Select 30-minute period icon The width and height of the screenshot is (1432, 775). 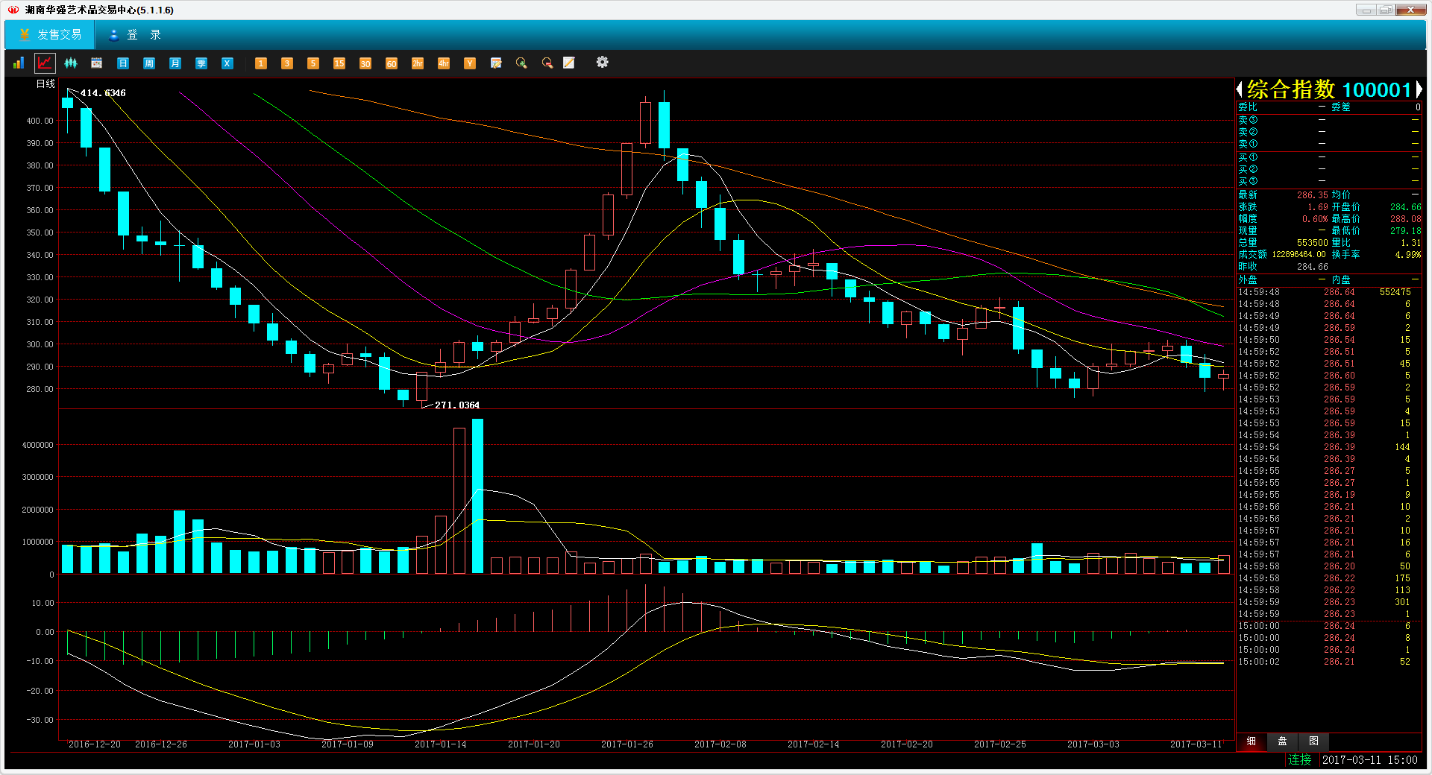click(365, 63)
